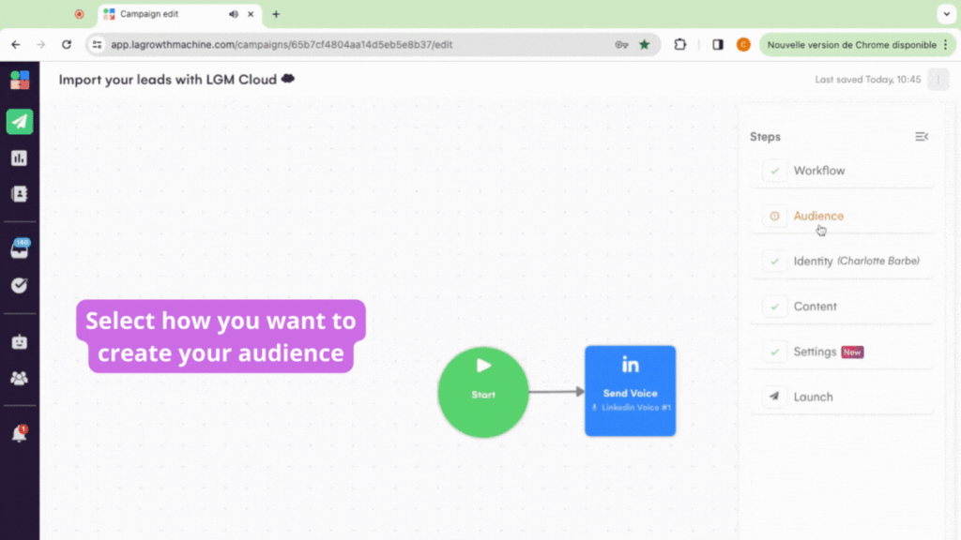This screenshot has width=961, height=540.
Task: Select the Audience step
Action: pyautogui.click(x=818, y=216)
